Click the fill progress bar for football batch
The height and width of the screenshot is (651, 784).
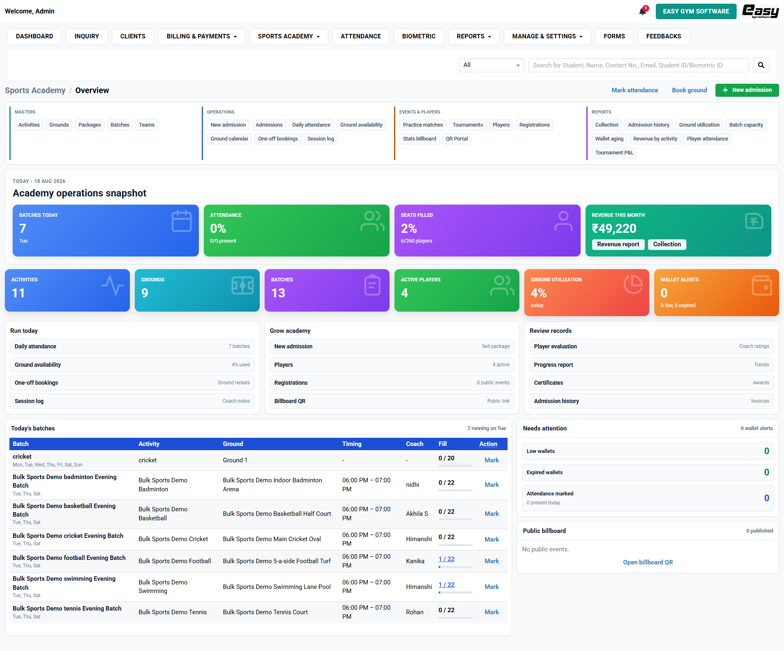(x=456, y=567)
